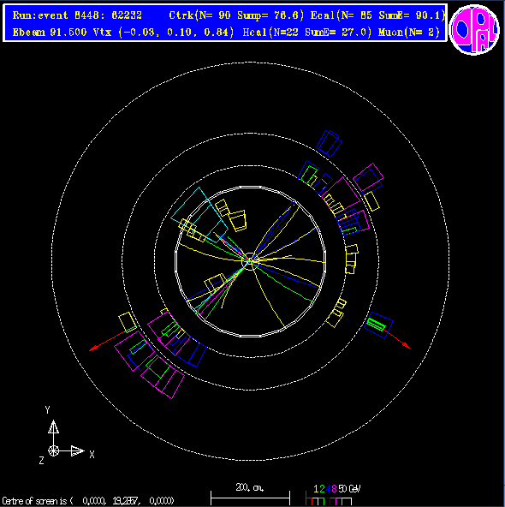Click the topmost blue Hcal cluster box
This screenshot has height=507, width=505.
(330, 144)
